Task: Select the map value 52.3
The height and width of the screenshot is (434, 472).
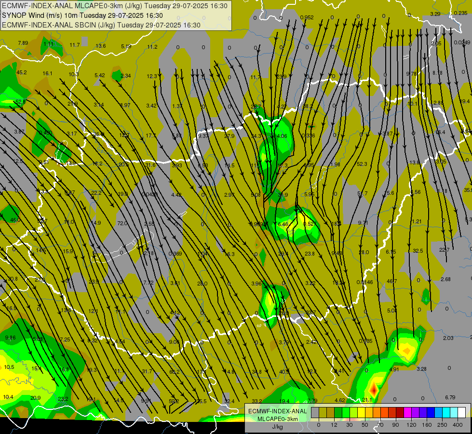Action: tap(362, 164)
